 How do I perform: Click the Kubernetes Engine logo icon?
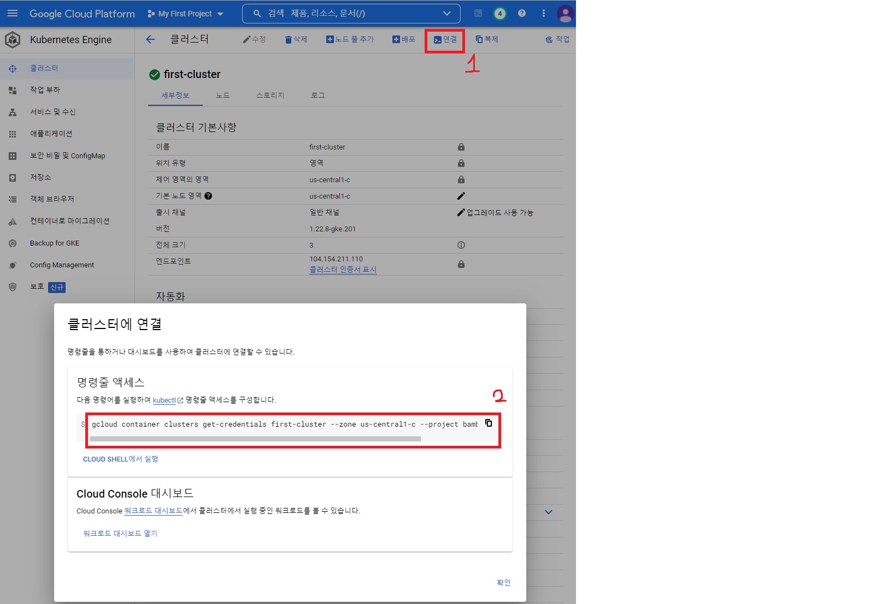point(13,40)
